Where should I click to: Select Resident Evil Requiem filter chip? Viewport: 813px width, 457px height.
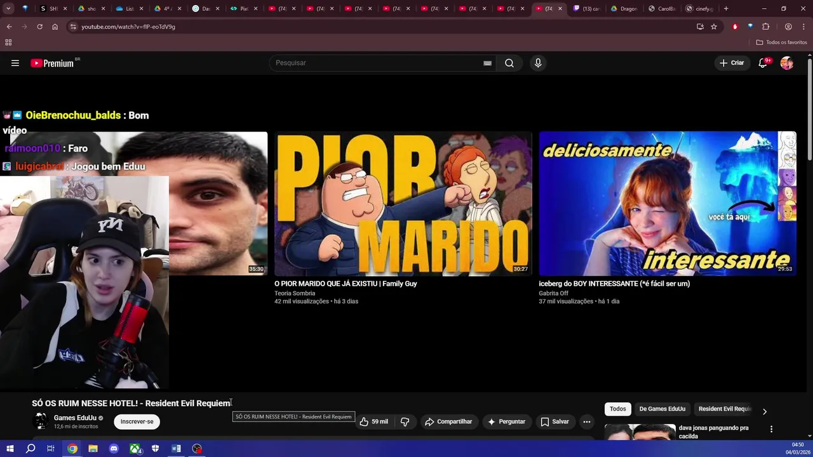pos(725,409)
